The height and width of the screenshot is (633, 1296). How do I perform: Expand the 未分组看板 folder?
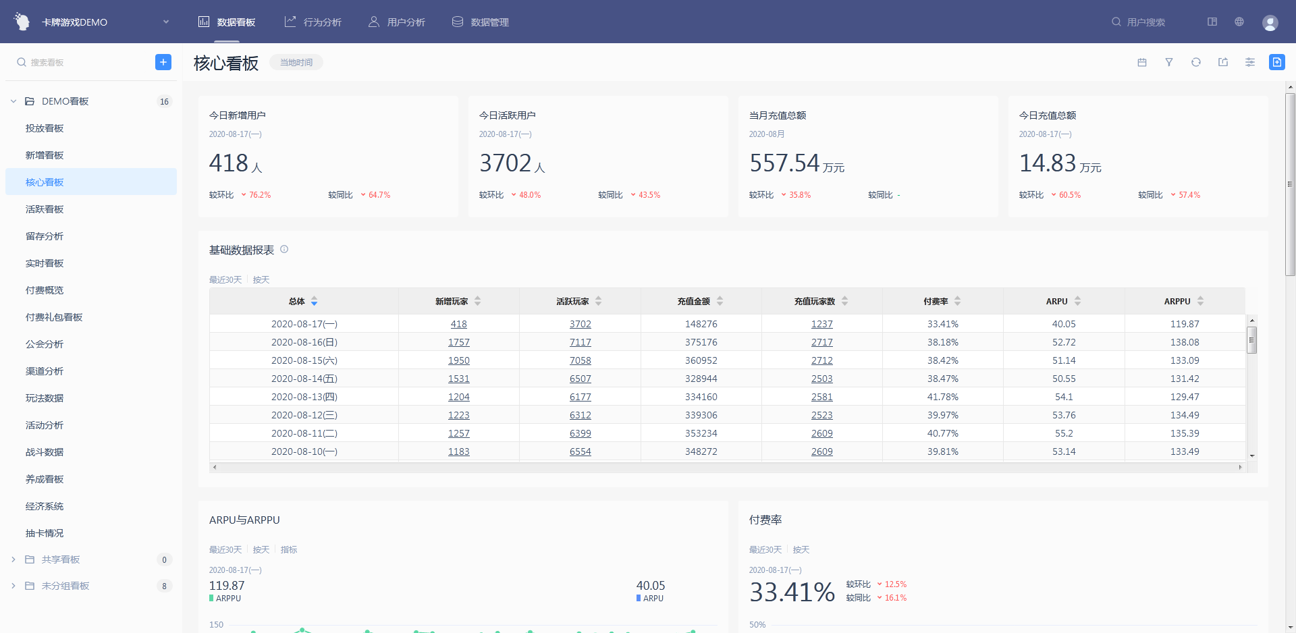coord(13,586)
